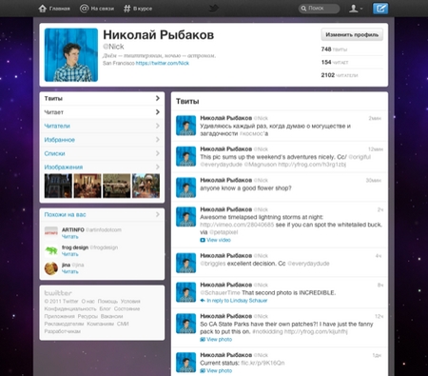Open the Похожи на вас heading link
Viewport: 428px width, 376px height.
65,215
